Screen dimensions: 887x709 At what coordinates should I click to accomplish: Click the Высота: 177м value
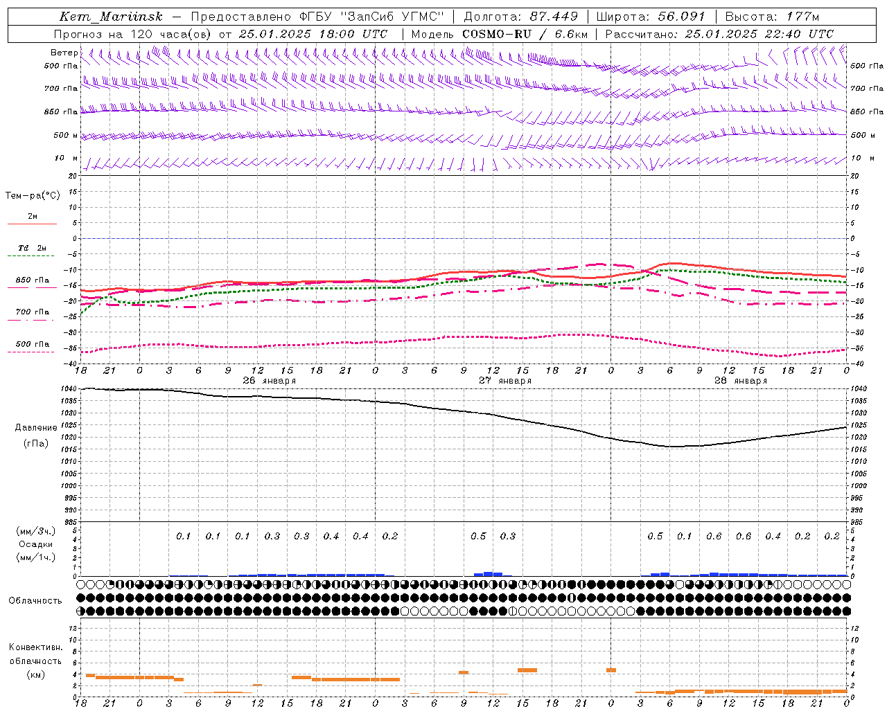772,17
